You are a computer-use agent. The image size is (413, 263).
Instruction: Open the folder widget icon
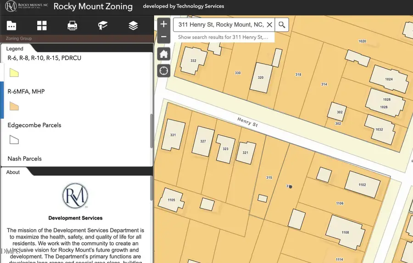[11, 26]
